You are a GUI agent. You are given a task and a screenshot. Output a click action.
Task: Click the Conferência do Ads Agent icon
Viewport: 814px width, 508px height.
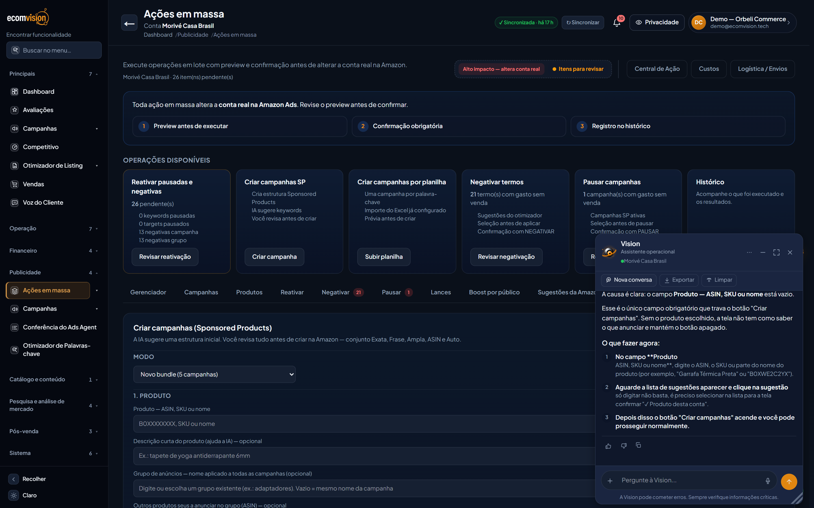[14, 327]
